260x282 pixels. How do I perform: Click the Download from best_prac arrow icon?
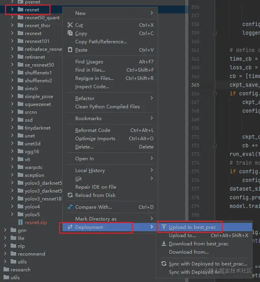(x=164, y=243)
